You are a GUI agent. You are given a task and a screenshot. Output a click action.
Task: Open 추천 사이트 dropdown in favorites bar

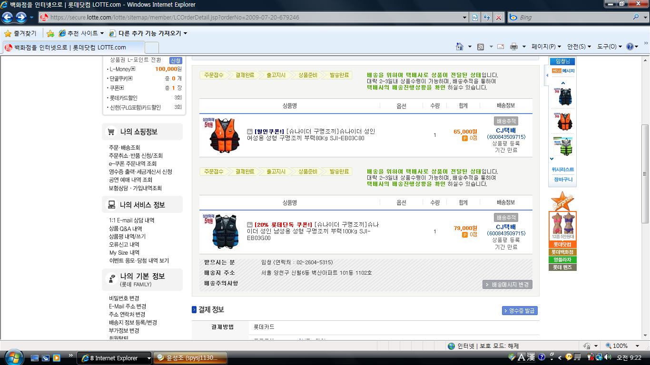click(x=81, y=33)
